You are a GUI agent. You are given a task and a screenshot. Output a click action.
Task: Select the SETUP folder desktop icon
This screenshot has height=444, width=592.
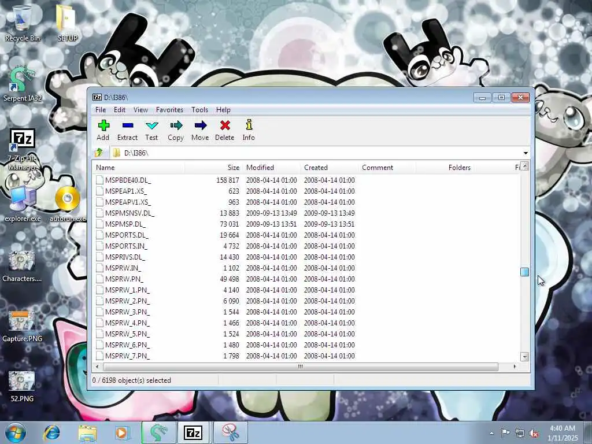click(67, 23)
